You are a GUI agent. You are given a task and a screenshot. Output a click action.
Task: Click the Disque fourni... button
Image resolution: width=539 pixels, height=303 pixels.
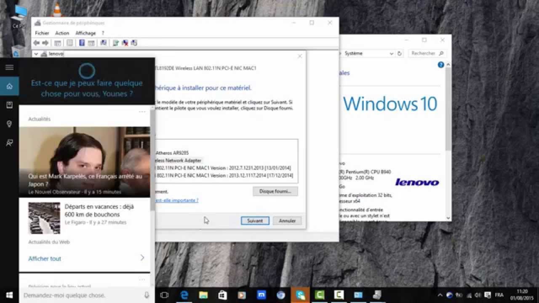click(275, 191)
